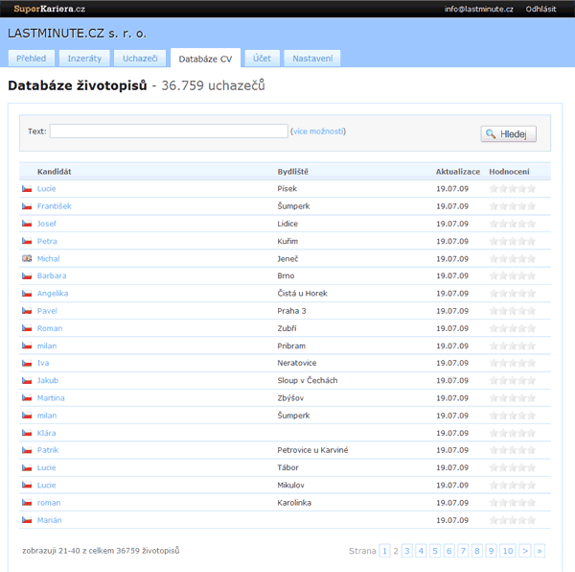Jump to the last page arrow

pos(540,551)
